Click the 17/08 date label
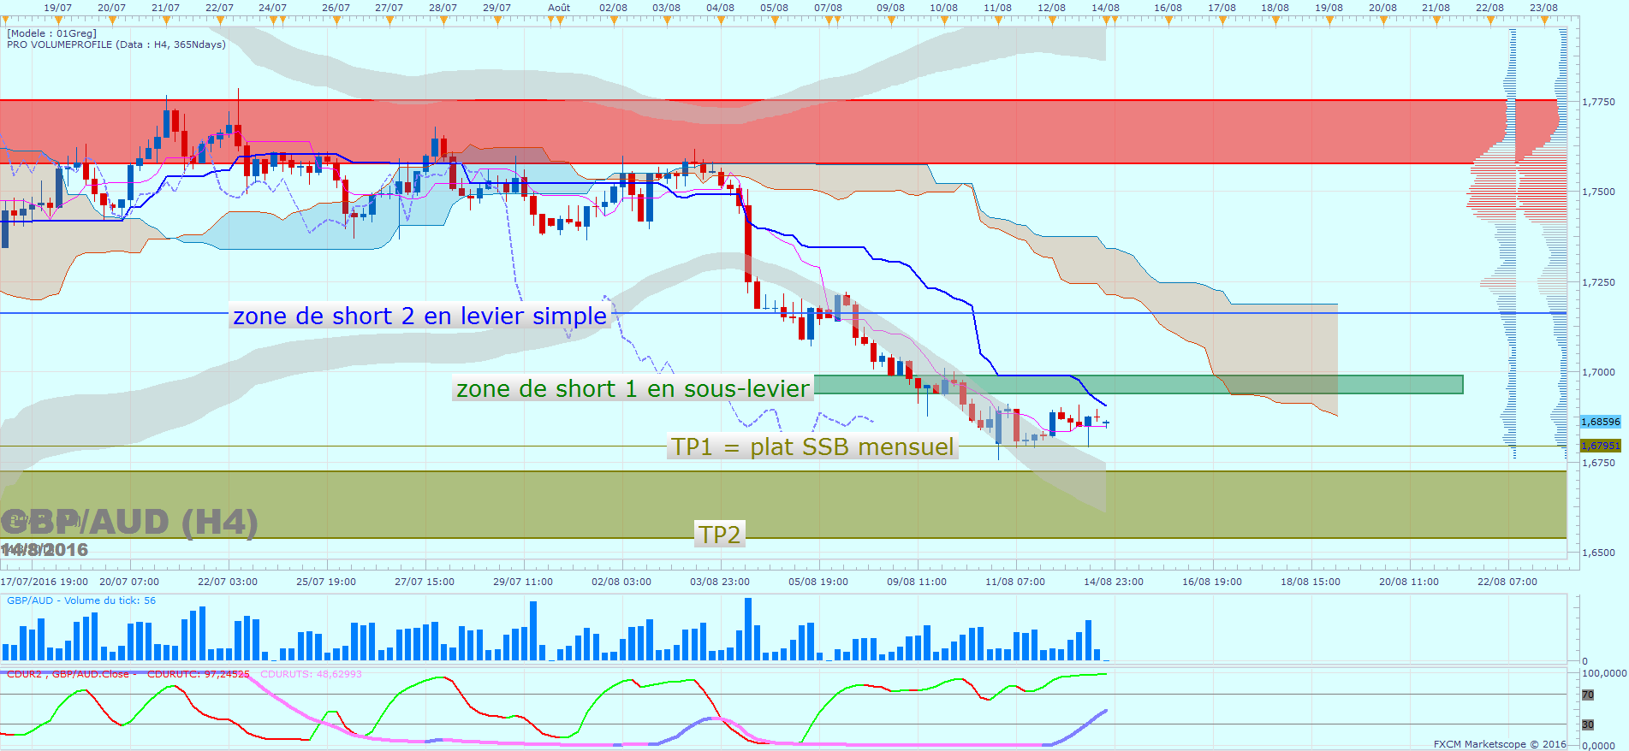 (x=1222, y=8)
